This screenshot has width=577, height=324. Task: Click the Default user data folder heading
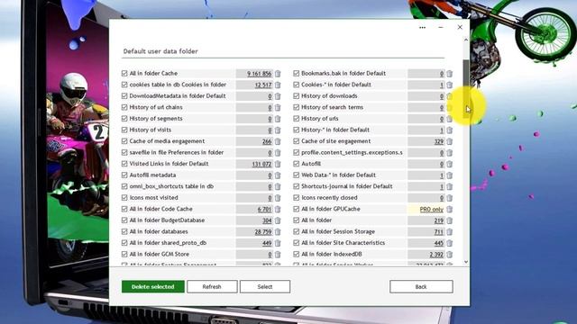(x=160, y=51)
